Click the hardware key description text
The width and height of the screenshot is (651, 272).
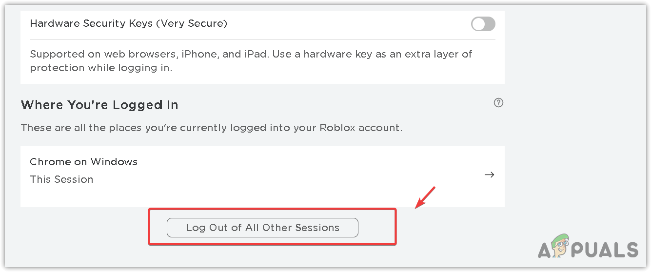251,60
